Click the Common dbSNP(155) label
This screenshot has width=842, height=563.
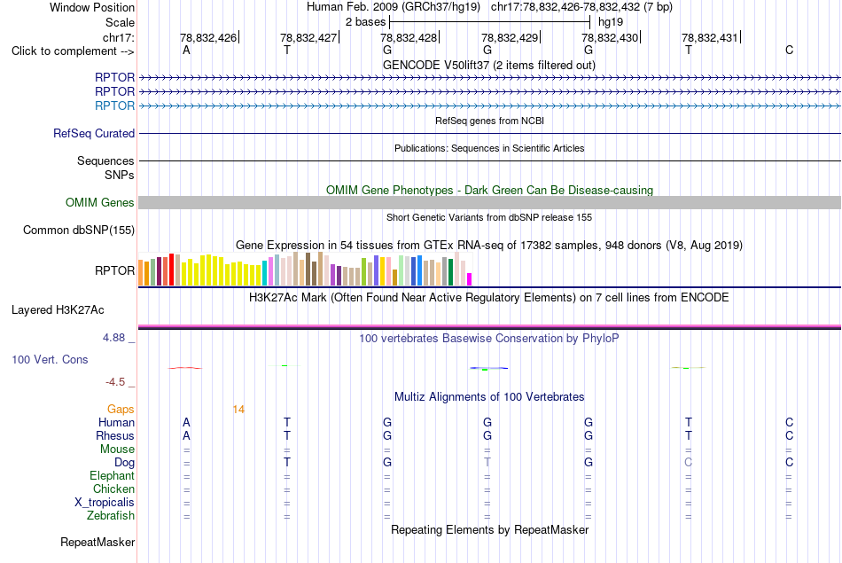pyautogui.click(x=78, y=230)
